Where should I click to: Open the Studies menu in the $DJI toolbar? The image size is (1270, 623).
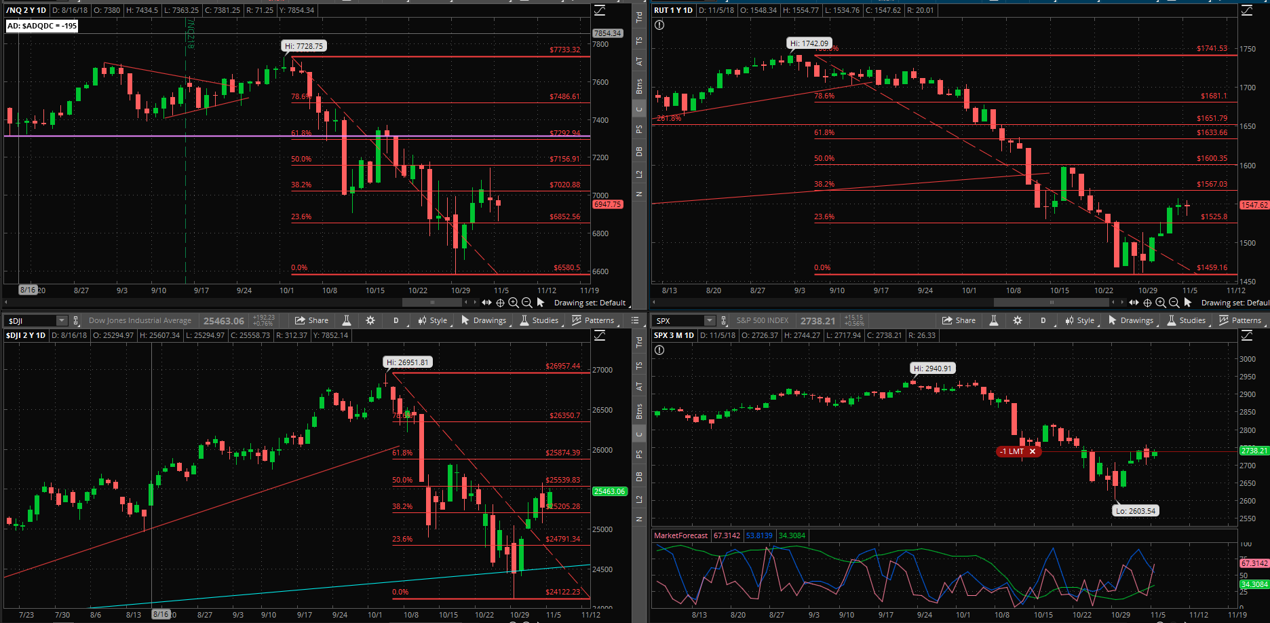coord(539,320)
